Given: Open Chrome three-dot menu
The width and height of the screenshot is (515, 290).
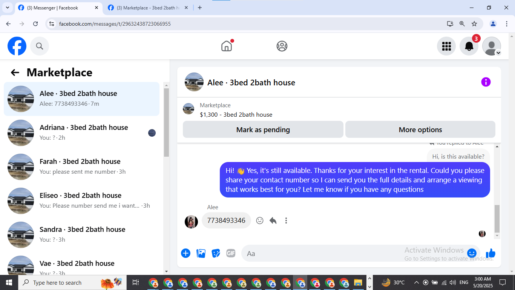Looking at the screenshot, I should coord(506,24).
